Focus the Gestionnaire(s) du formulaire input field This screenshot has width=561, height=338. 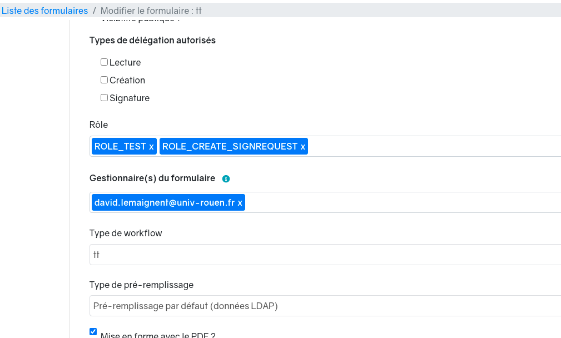pyautogui.click(x=400, y=203)
